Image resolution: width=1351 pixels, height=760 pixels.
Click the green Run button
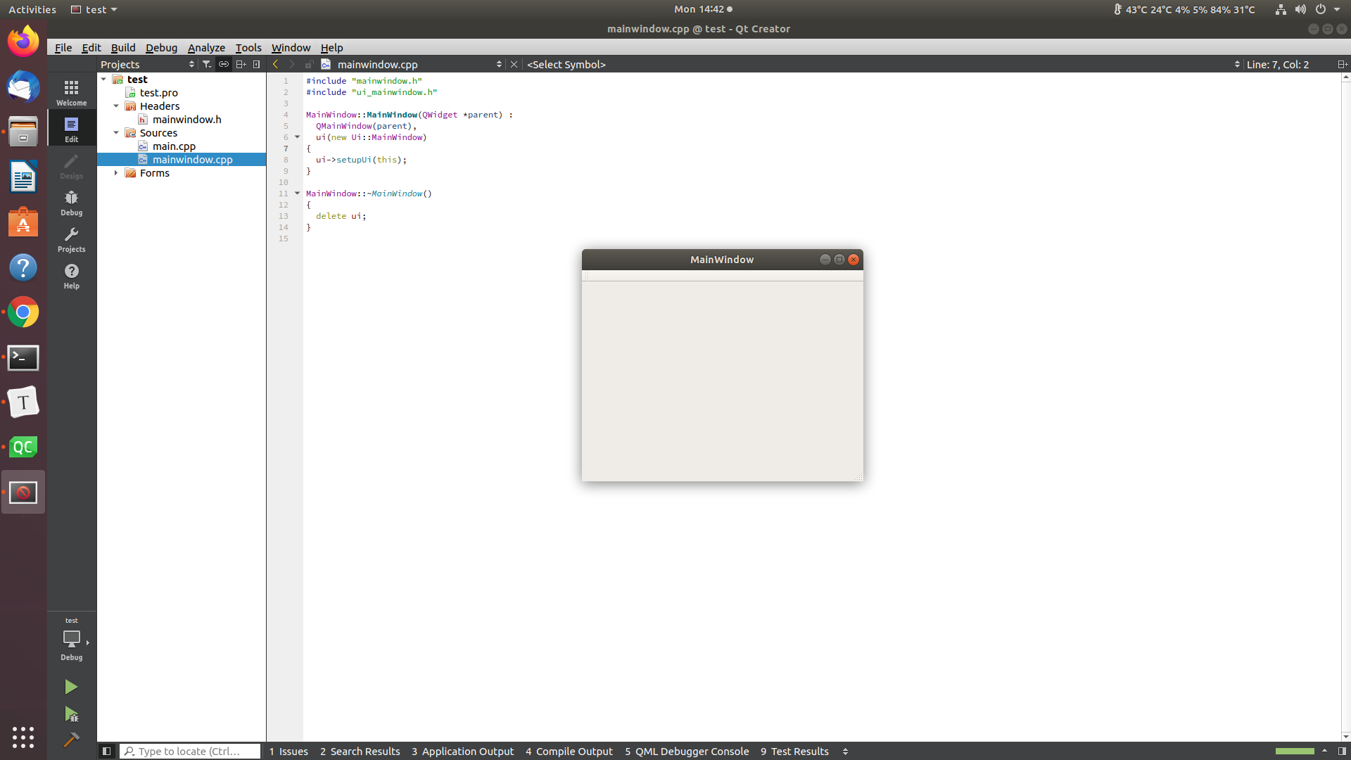71,687
